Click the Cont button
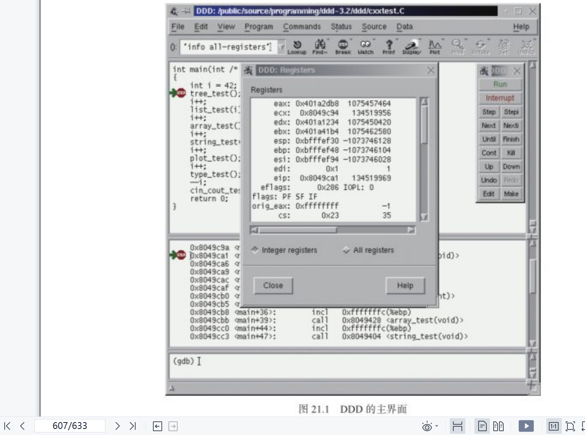 (489, 153)
